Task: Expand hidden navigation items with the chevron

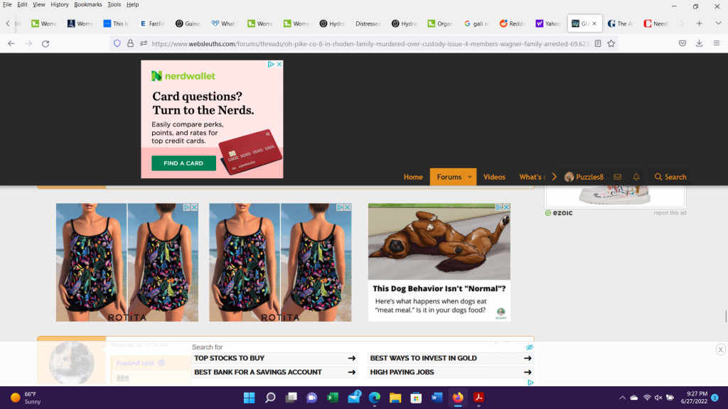Action: pos(554,177)
